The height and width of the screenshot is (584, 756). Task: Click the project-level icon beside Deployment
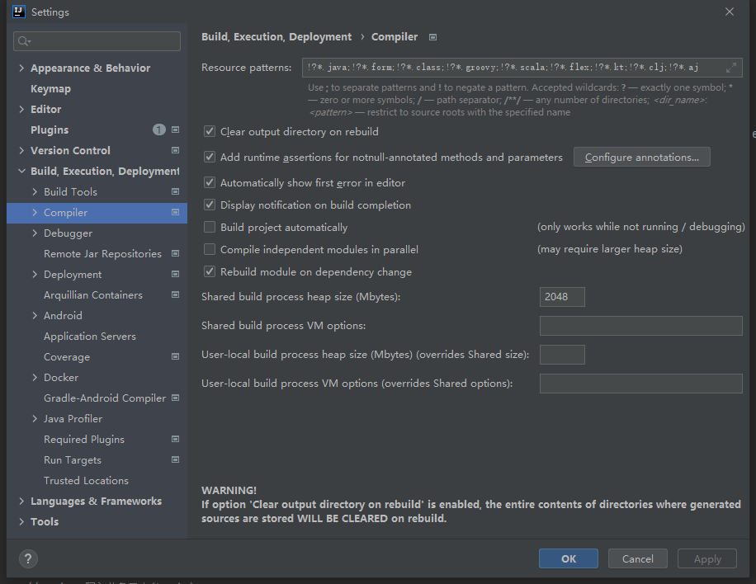[176, 274]
